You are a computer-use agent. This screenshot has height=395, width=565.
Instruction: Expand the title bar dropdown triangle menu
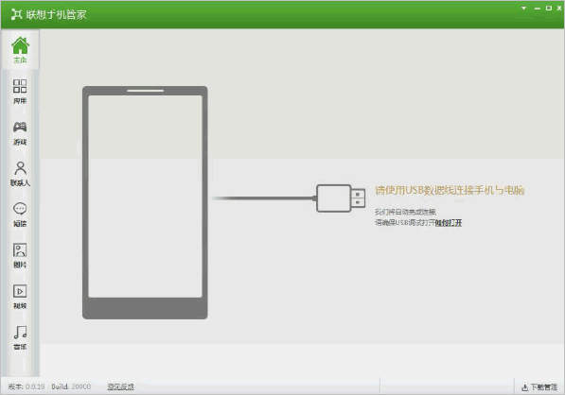coord(523,8)
